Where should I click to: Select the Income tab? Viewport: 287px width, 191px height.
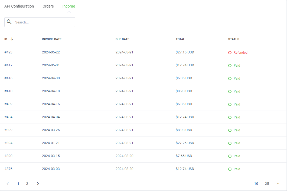[x=69, y=6]
